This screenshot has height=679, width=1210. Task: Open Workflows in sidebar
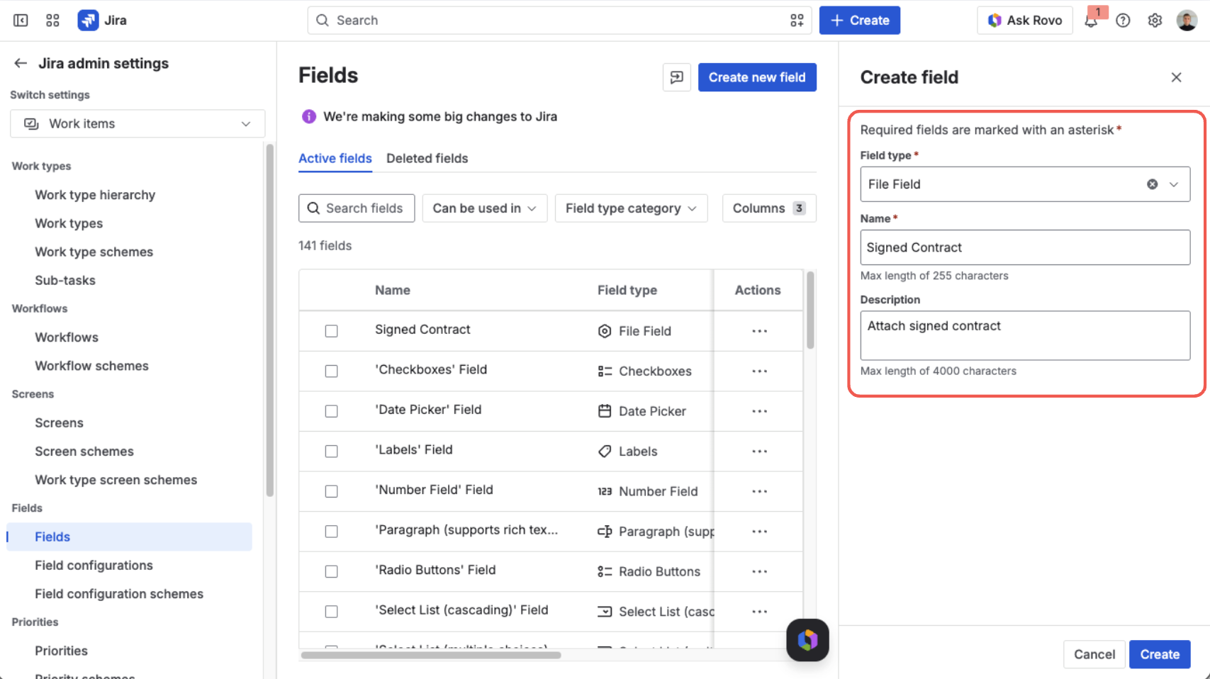click(x=67, y=337)
